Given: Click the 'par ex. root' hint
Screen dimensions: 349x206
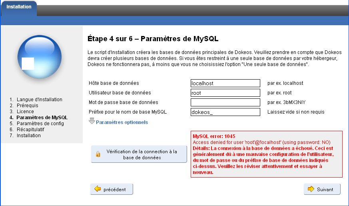Looking at the screenshot, I should (279, 93).
